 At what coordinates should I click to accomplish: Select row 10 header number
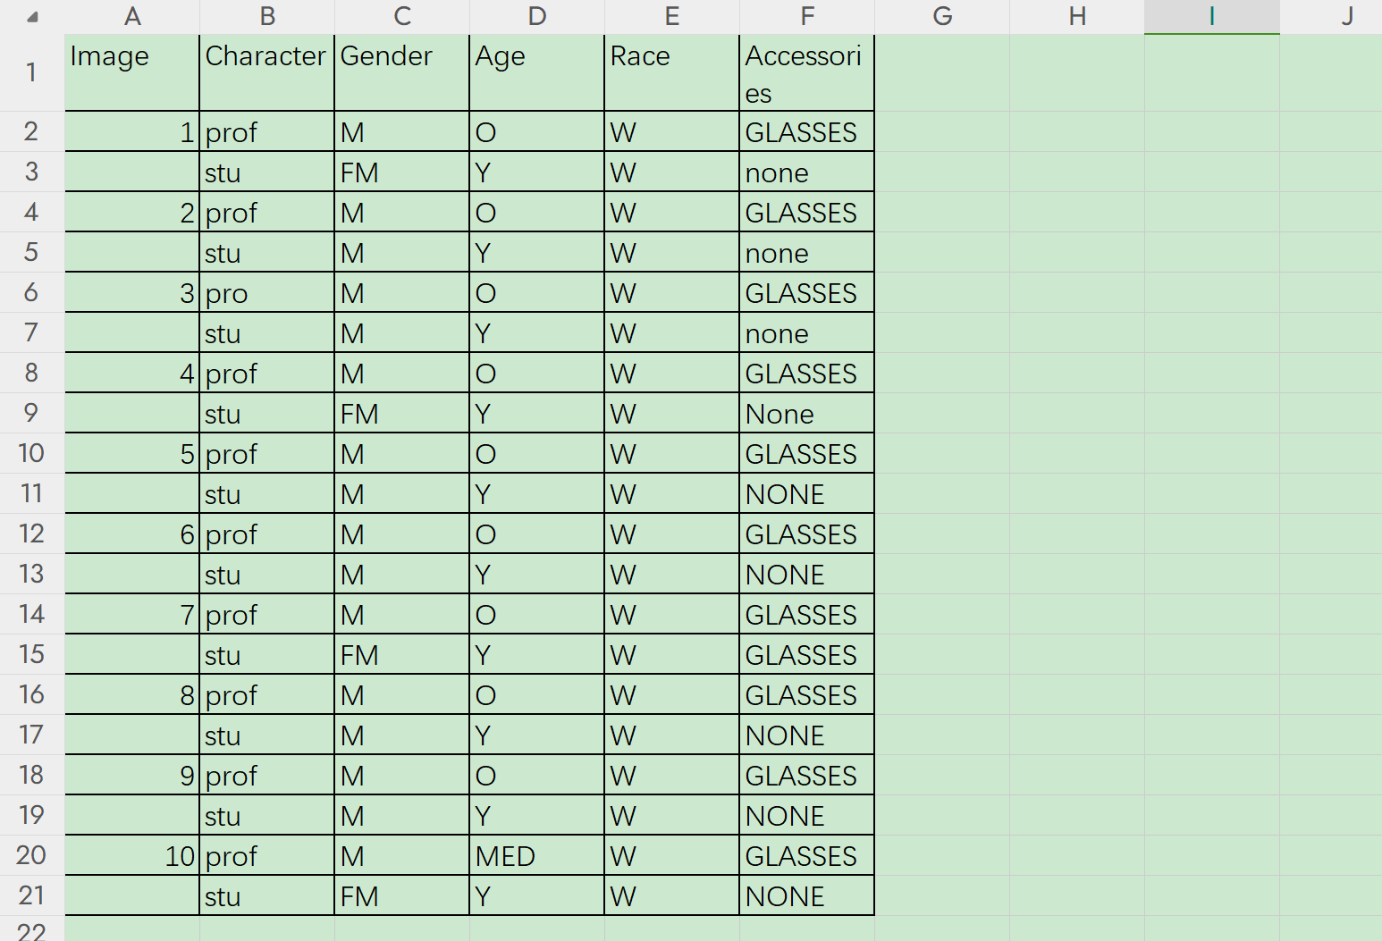tap(31, 453)
